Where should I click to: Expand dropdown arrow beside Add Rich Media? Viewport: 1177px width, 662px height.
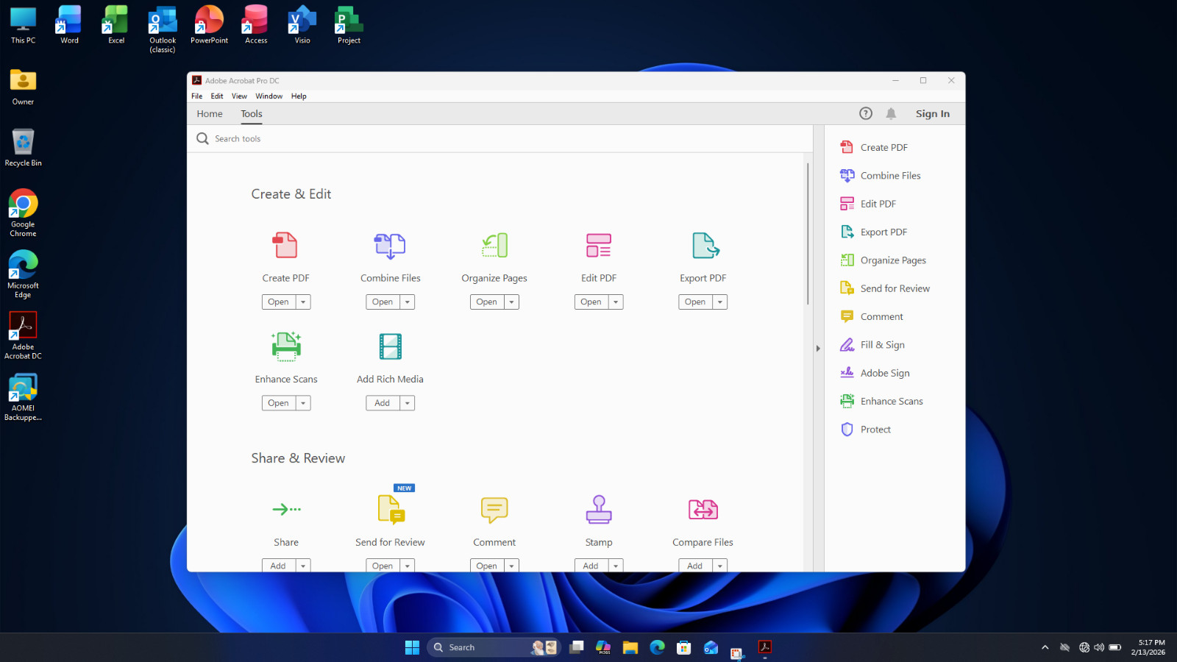tap(408, 403)
